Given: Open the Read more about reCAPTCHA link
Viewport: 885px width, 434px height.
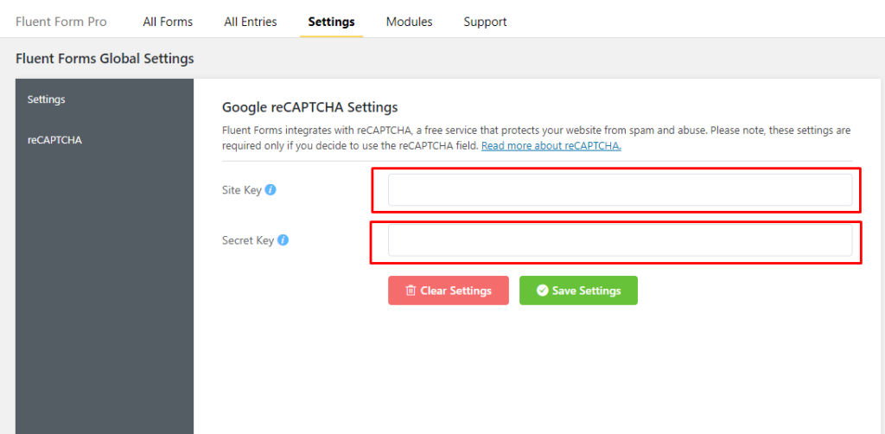Looking at the screenshot, I should 551,146.
